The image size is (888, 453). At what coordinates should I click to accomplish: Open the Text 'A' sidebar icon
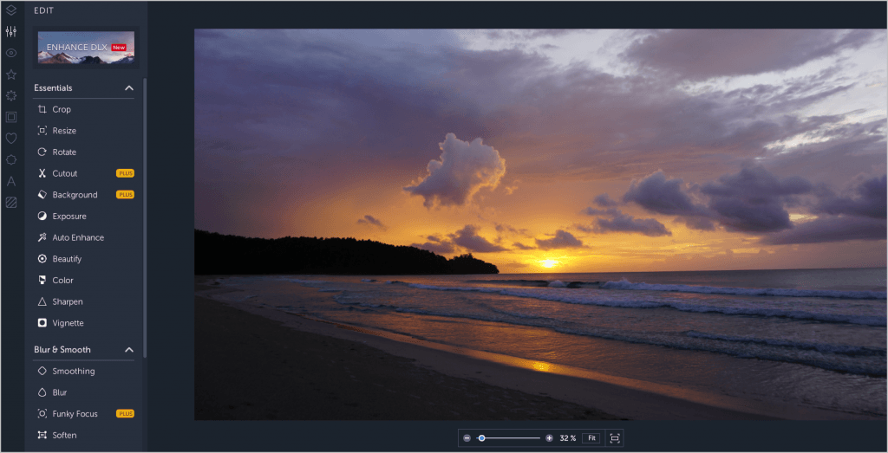pos(10,182)
